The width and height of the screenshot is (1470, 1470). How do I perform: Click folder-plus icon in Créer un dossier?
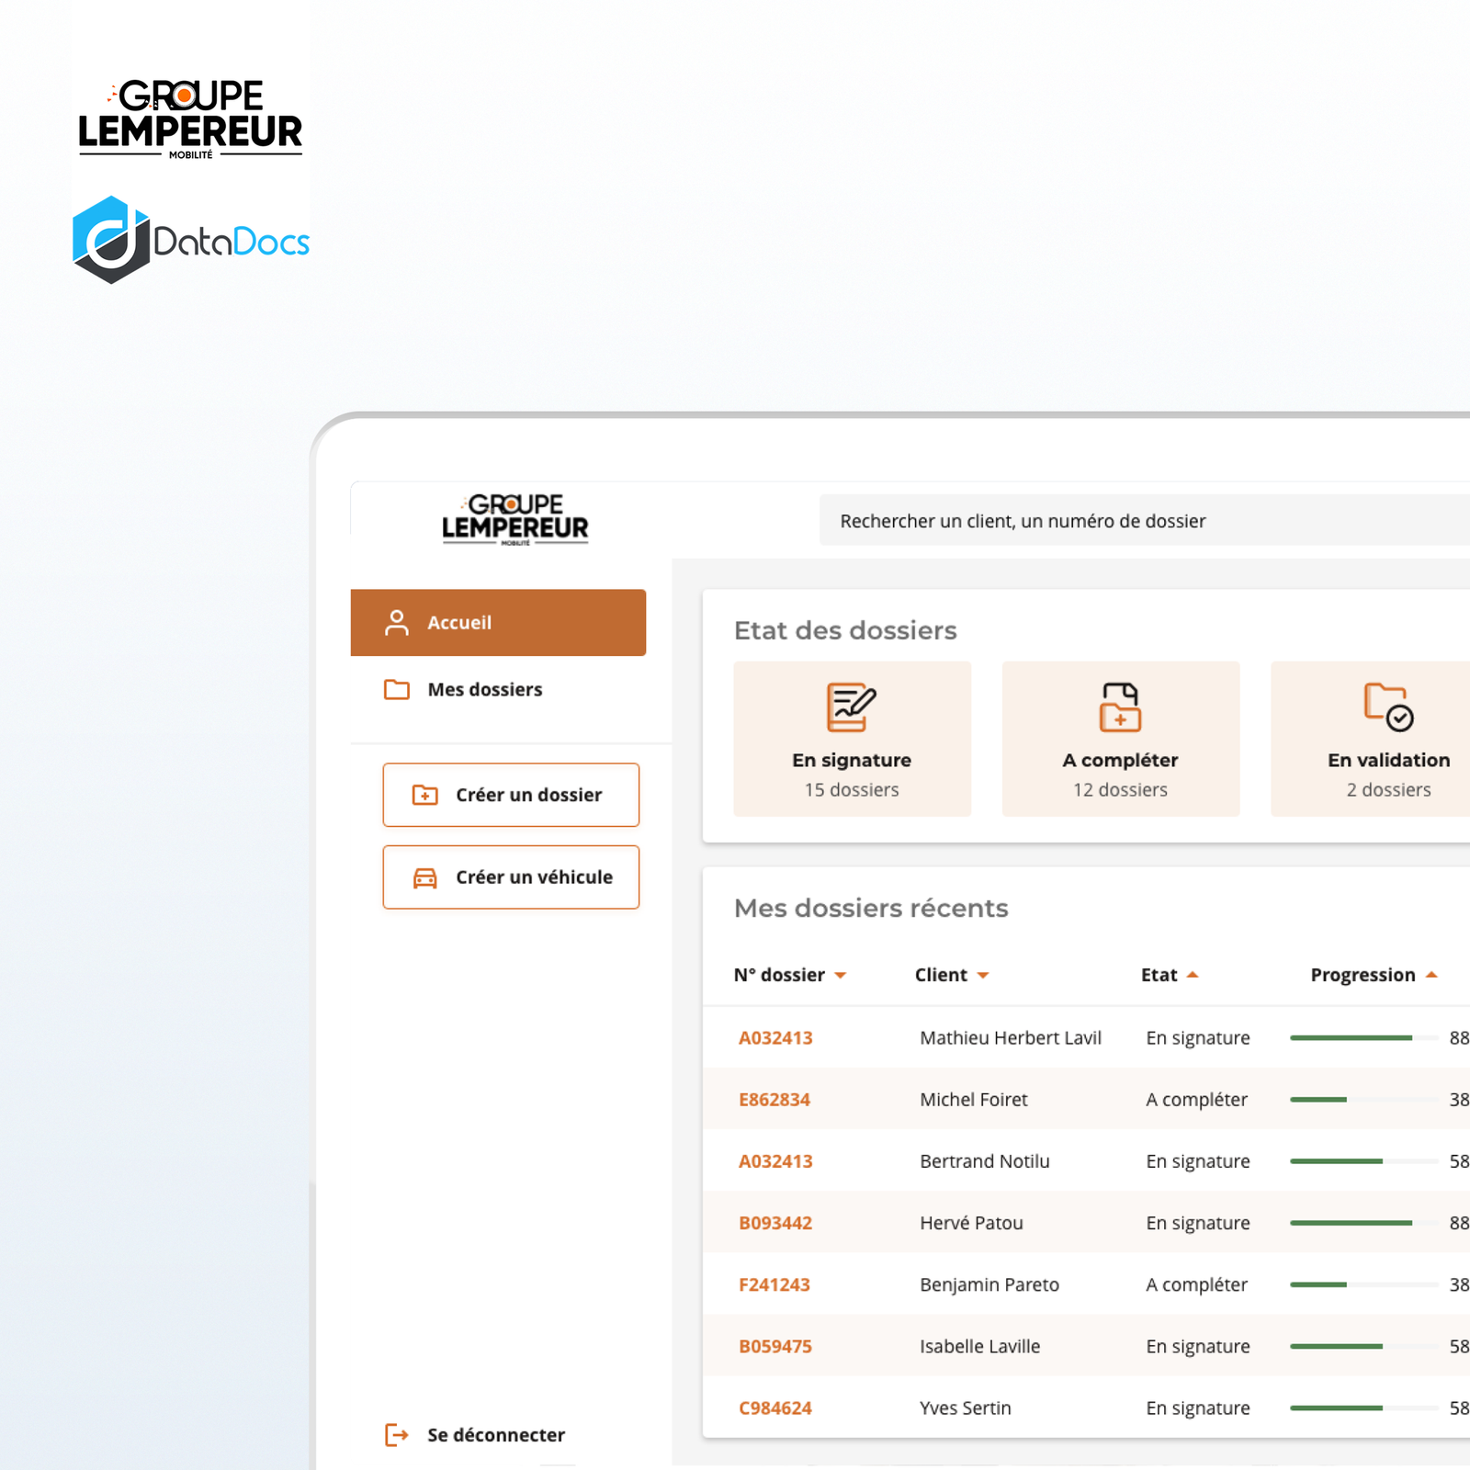point(425,795)
